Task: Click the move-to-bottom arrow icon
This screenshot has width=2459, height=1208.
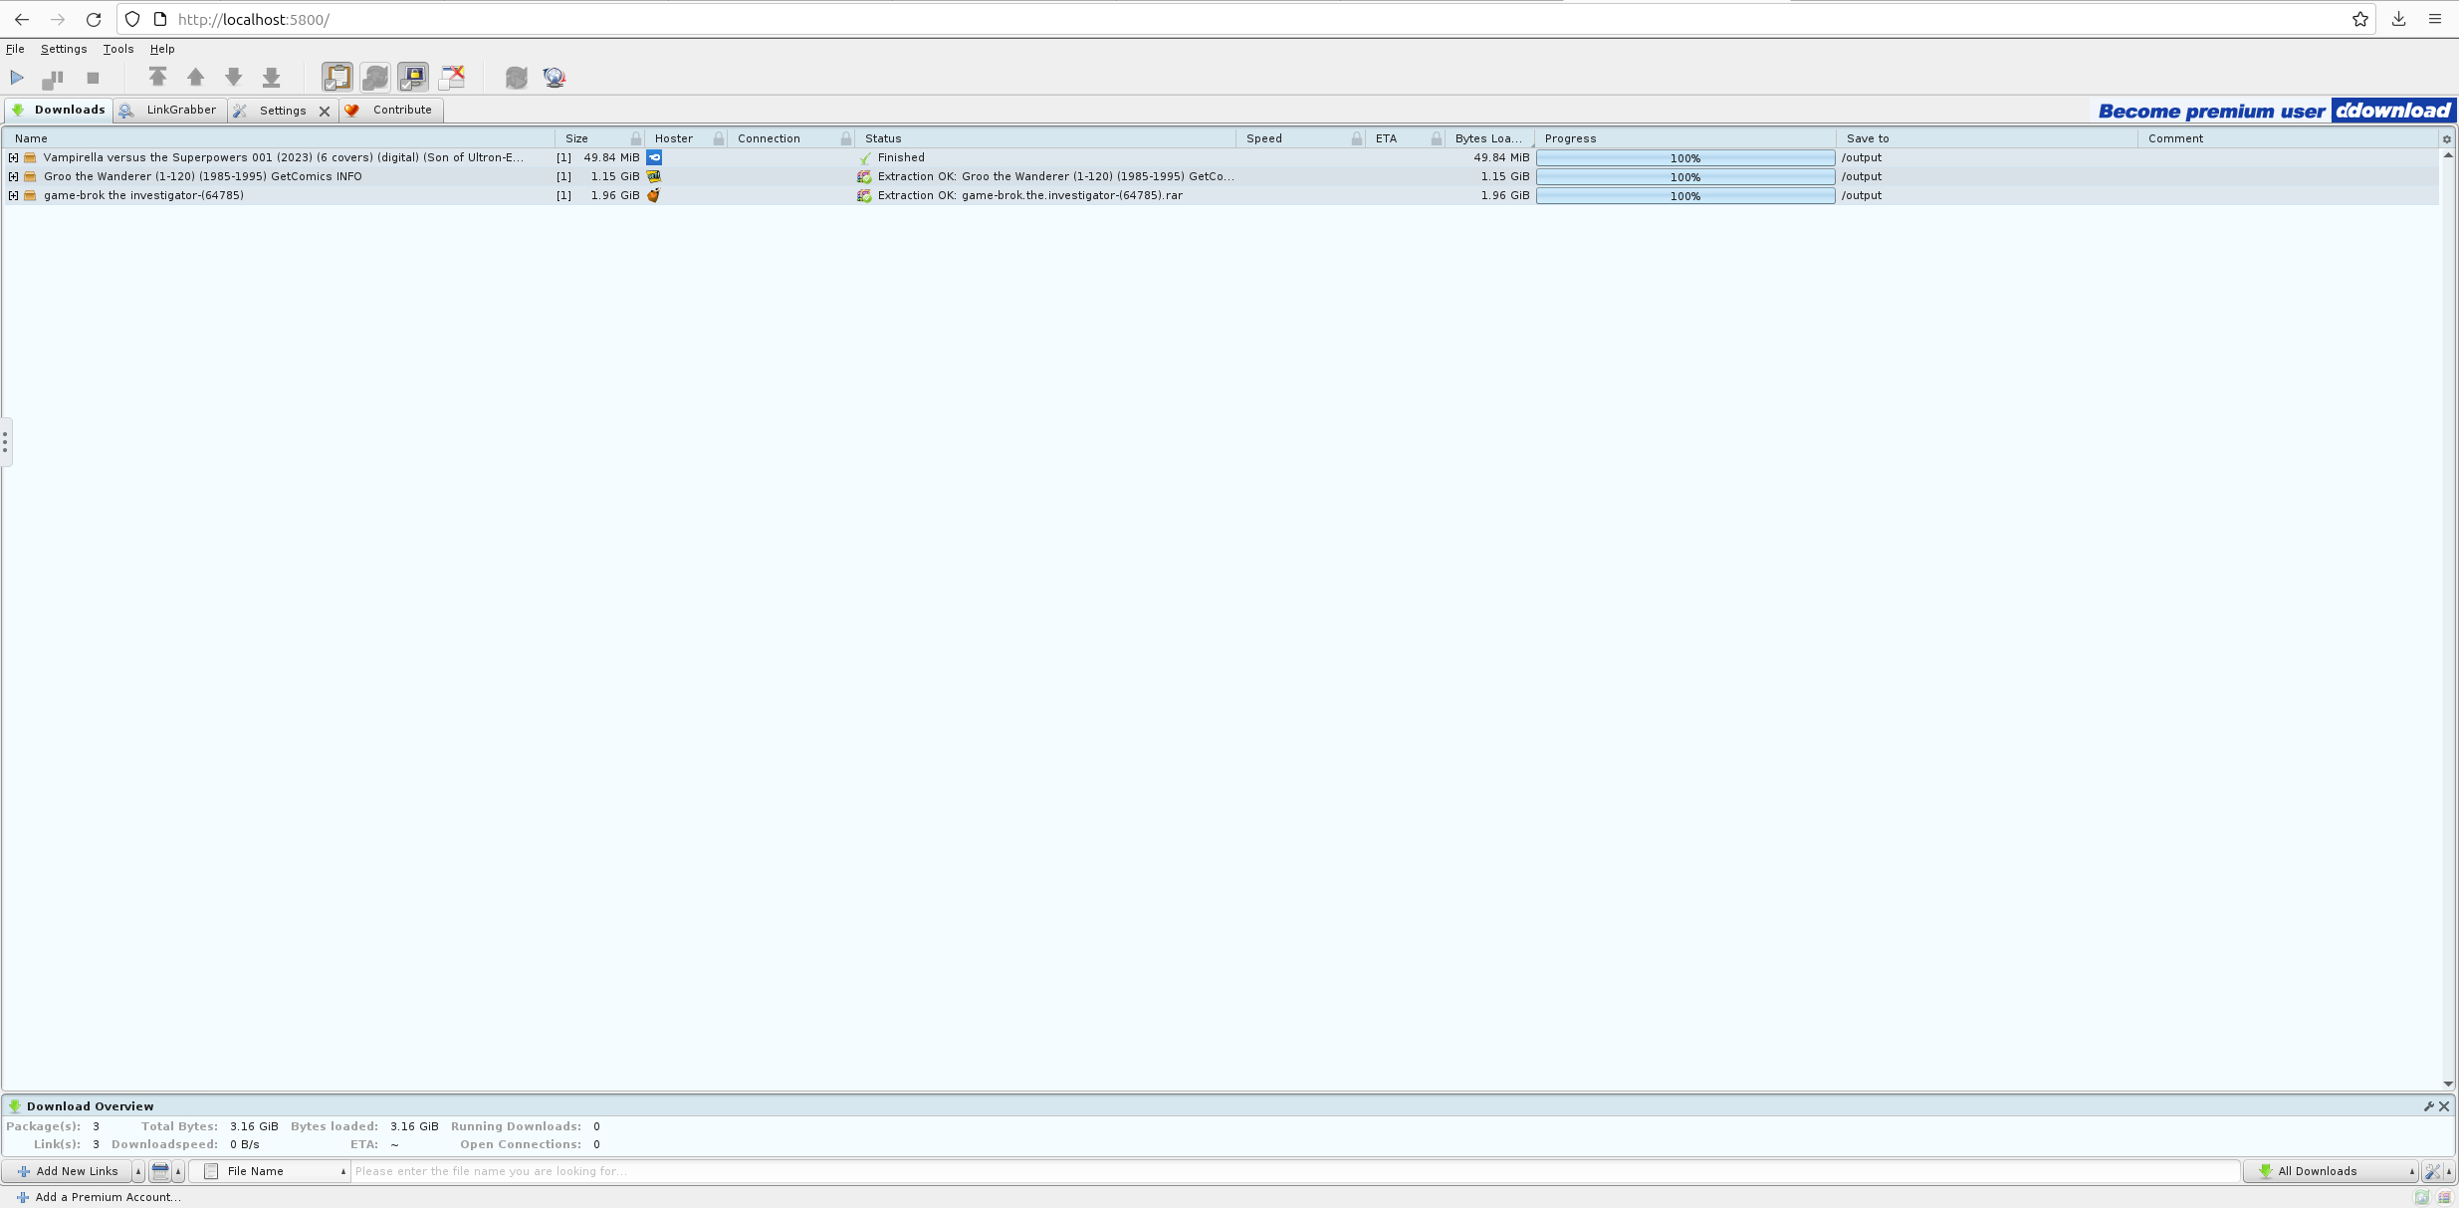Action: [271, 78]
